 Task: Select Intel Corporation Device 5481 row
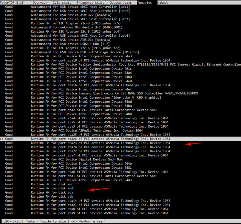120,168
